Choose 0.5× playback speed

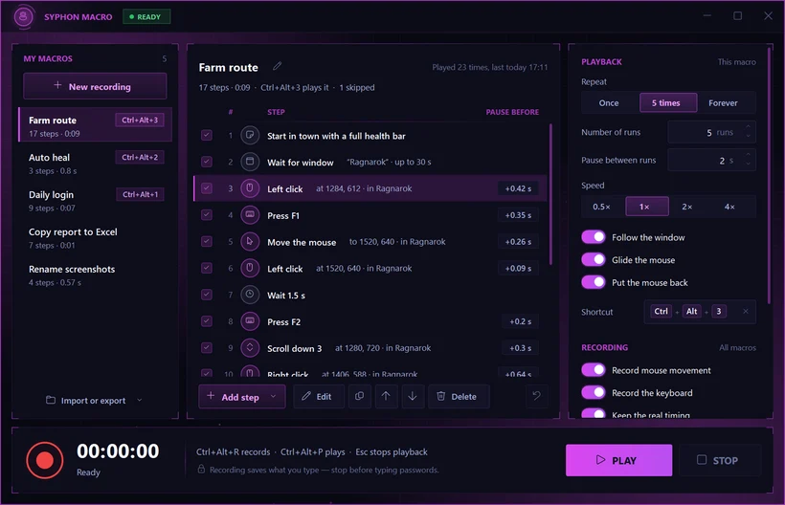click(x=601, y=207)
